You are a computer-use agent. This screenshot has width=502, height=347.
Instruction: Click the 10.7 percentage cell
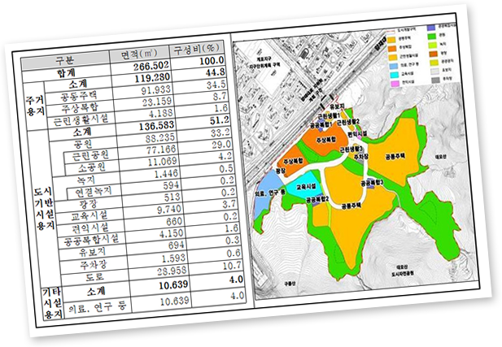[x=231, y=266]
